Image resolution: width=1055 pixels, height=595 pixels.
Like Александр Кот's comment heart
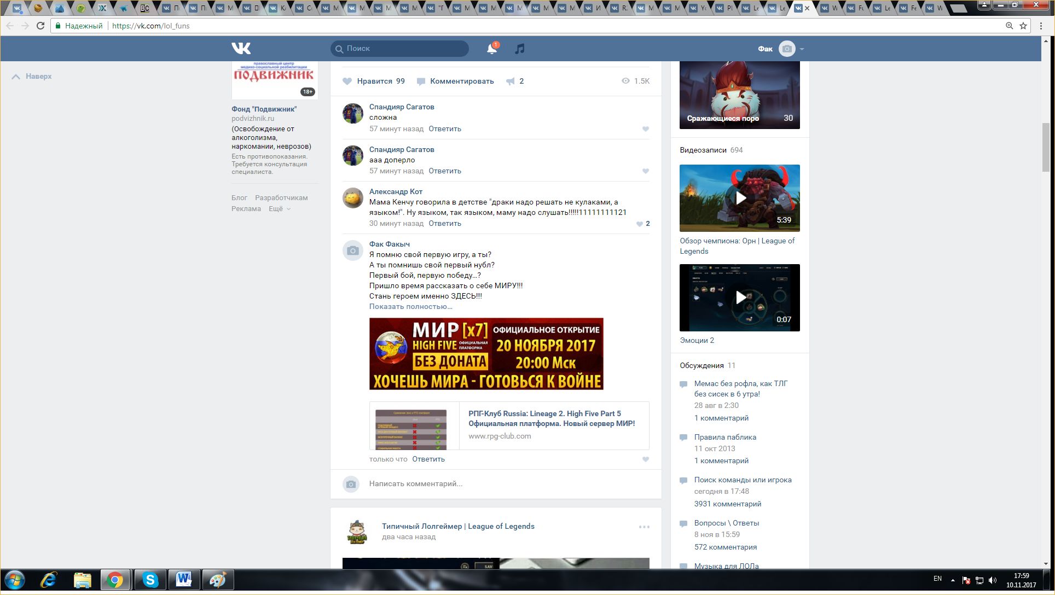pos(639,224)
